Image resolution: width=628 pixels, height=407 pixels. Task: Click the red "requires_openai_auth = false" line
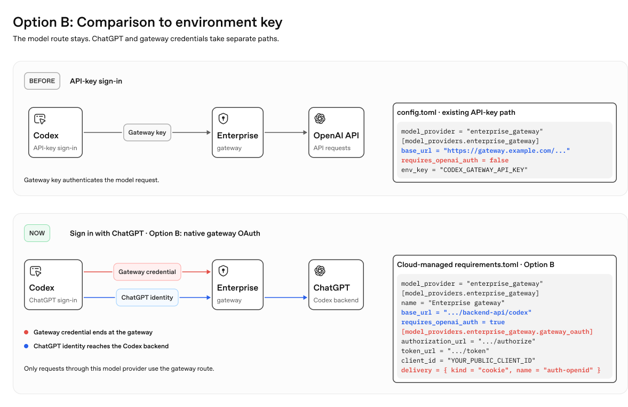point(455,160)
